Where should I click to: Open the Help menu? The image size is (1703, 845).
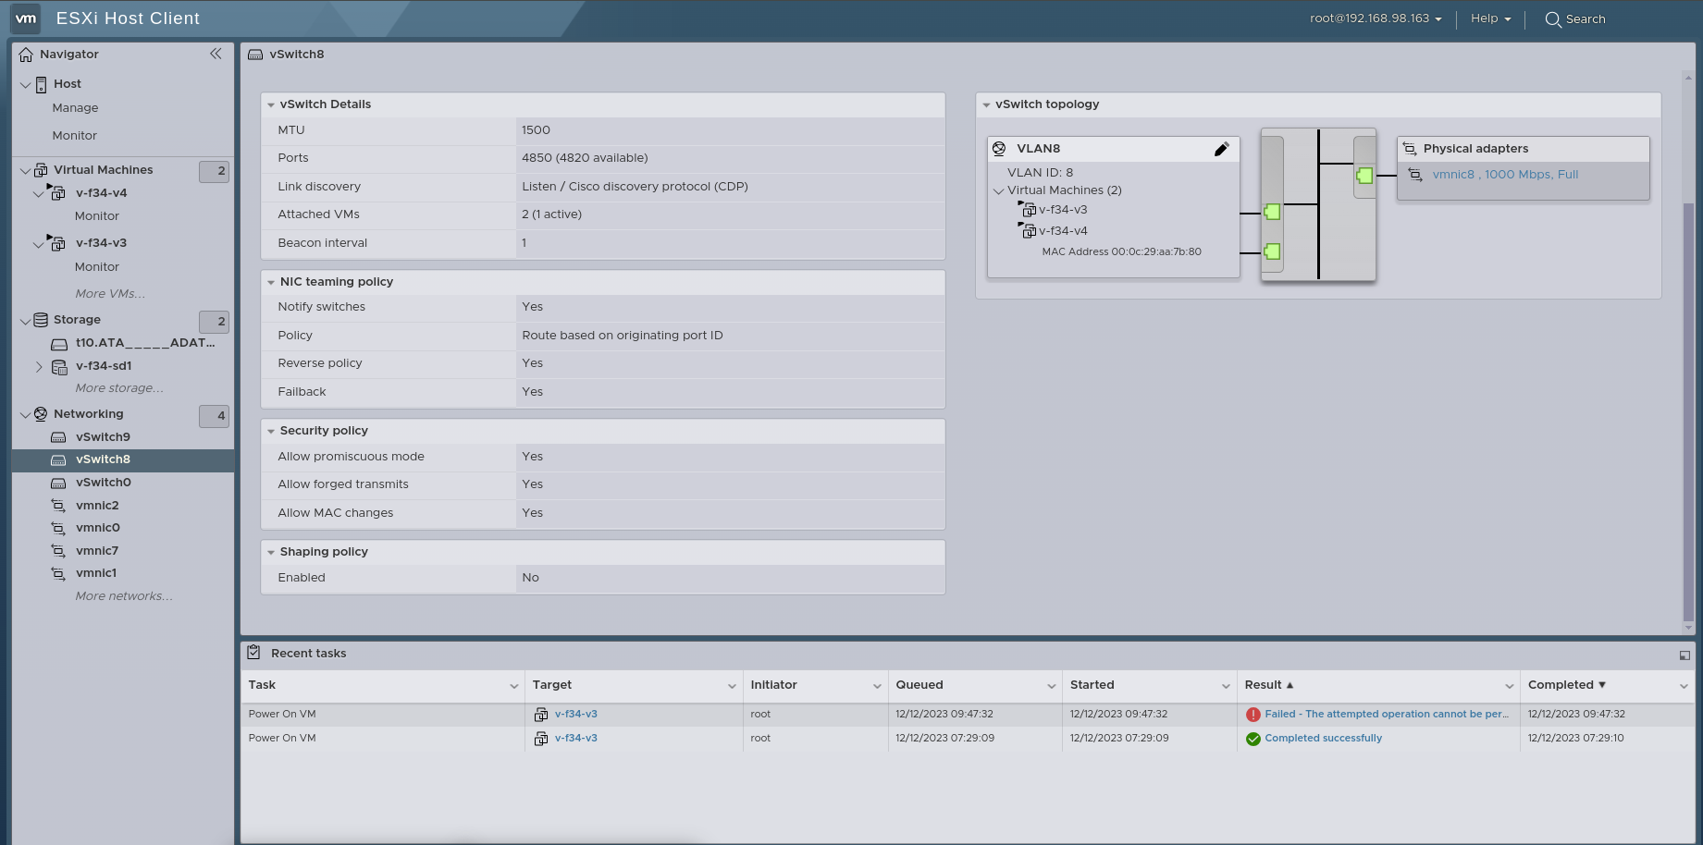point(1490,18)
